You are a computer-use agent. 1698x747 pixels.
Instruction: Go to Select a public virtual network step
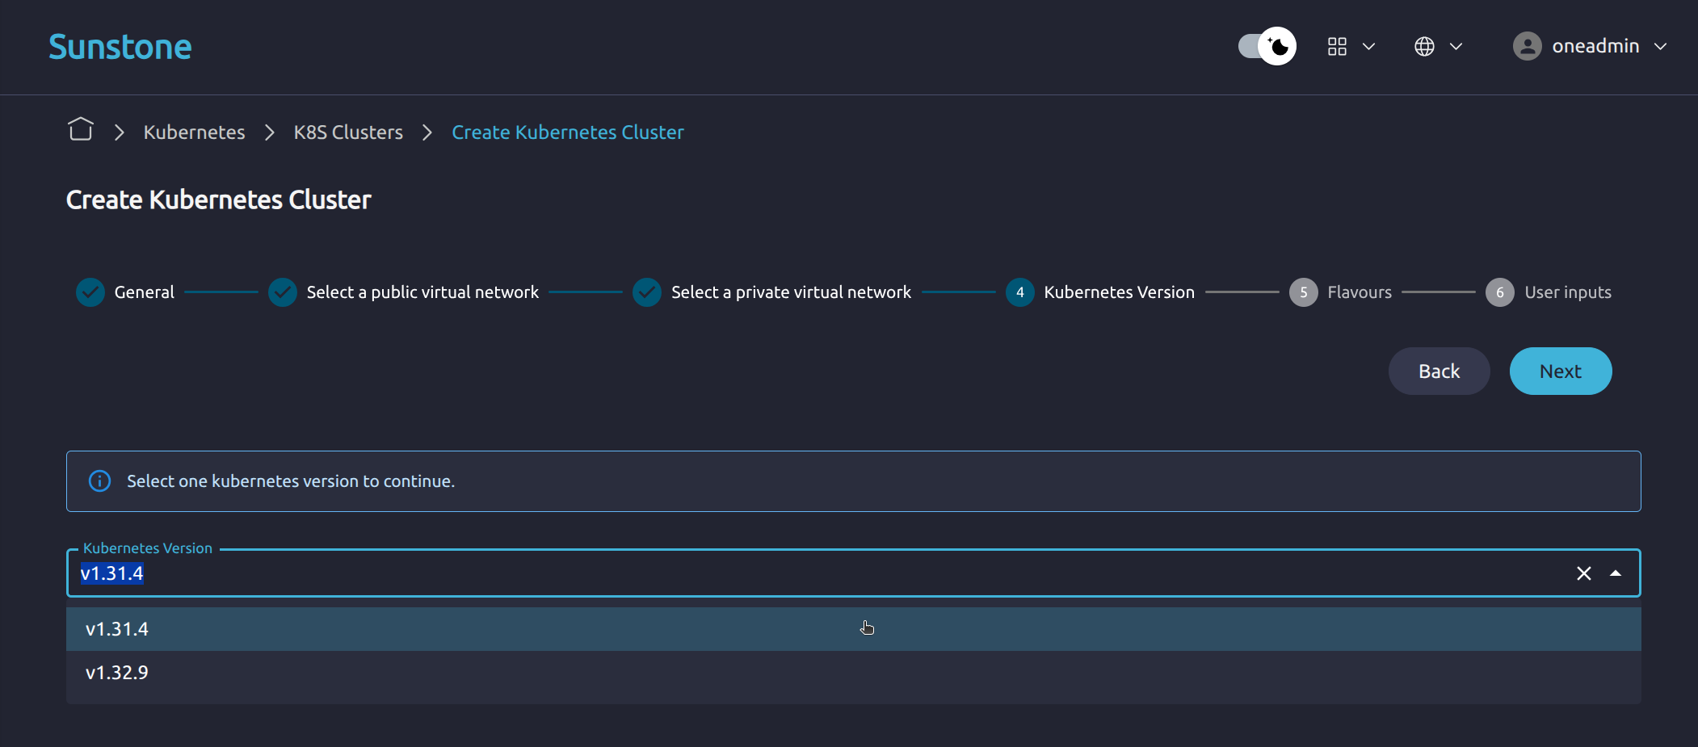(x=422, y=292)
